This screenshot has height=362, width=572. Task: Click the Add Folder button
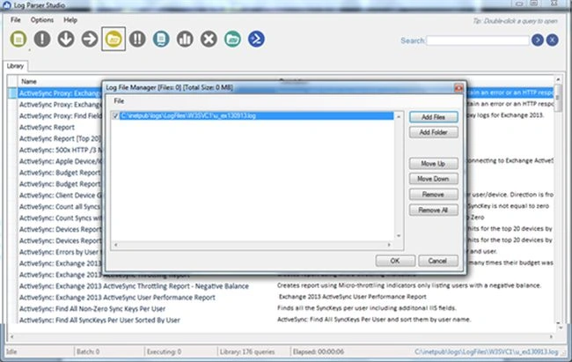pos(433,132)
